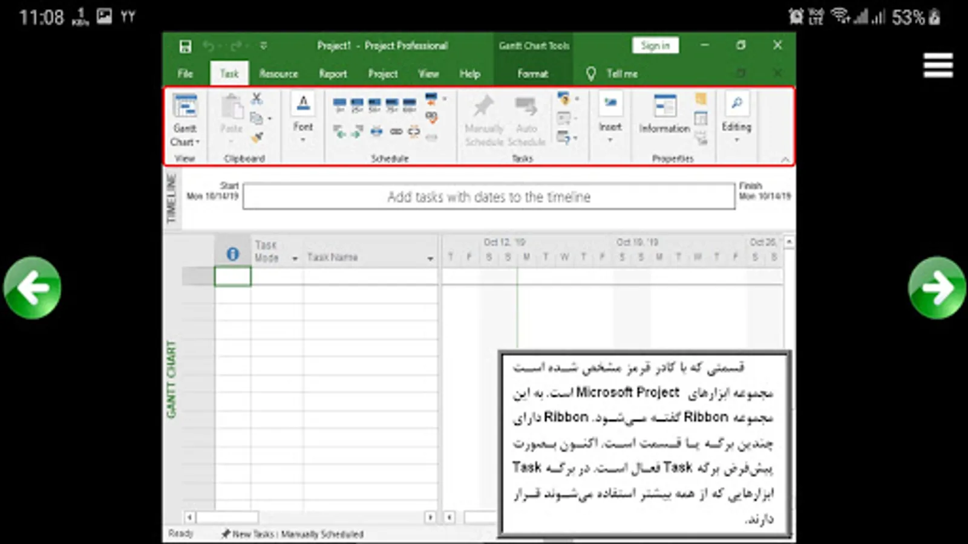Screen dimensions: 968x544
Task: Open the Insert dropdown
Action: (x=610, y=140)
